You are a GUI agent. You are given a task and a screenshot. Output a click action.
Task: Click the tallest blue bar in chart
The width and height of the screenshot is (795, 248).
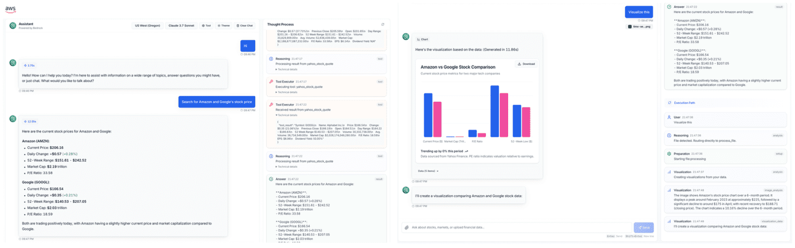point(494,111)
